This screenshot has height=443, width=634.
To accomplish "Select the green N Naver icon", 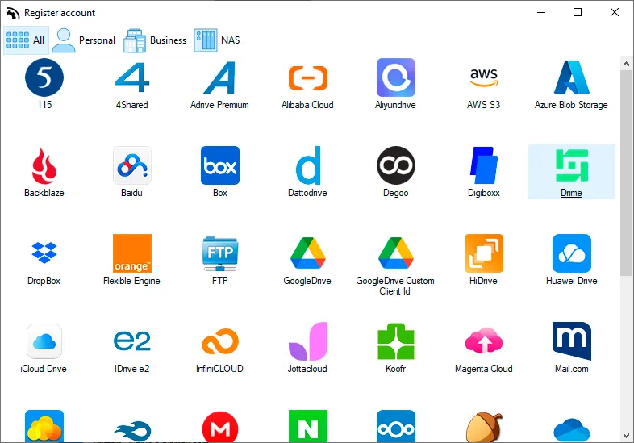I will [307, 426].
